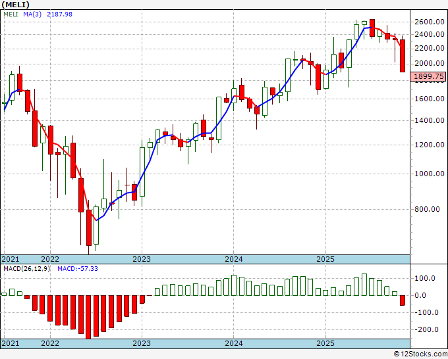
Task: Click the latest large red candlestick
Action: (x=403, y=56)
